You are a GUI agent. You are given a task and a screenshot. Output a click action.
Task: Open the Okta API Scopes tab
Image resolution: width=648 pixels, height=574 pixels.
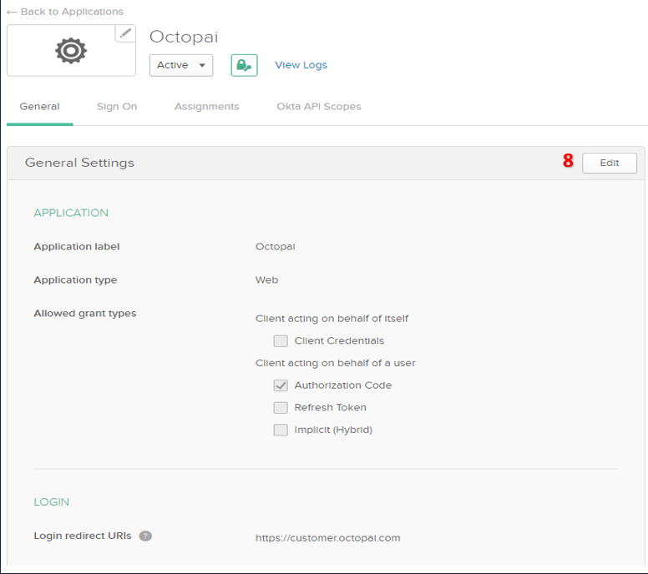click(319, 107)
